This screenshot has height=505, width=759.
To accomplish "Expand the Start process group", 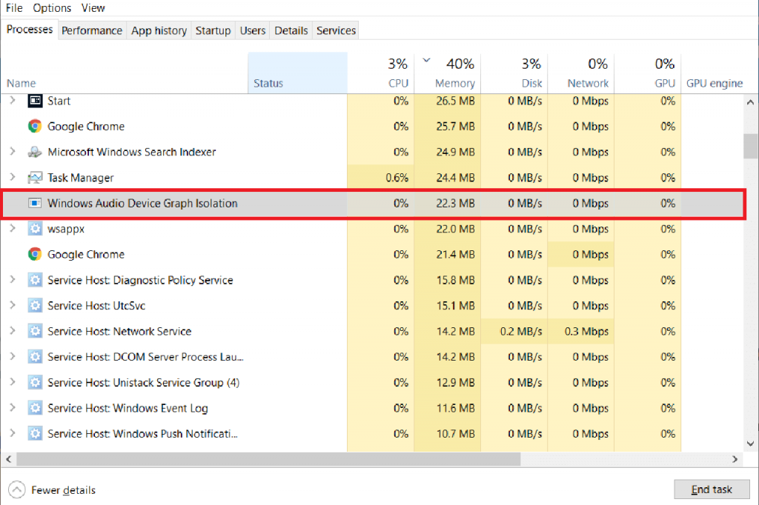I will (x=13, y=100).
